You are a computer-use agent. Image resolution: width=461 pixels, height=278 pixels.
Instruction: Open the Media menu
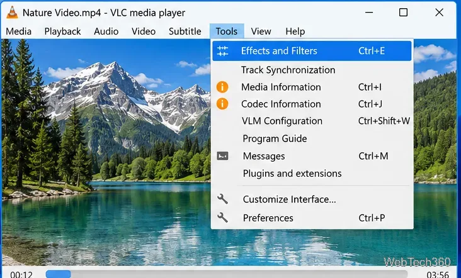(18, 31)
